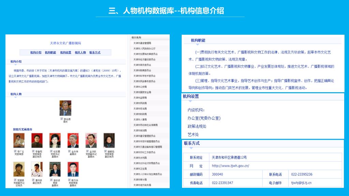Tick the first checkbox under 按姓氏笔画排序
Screen dimensions: 349x196
click(x=15, y=151)
